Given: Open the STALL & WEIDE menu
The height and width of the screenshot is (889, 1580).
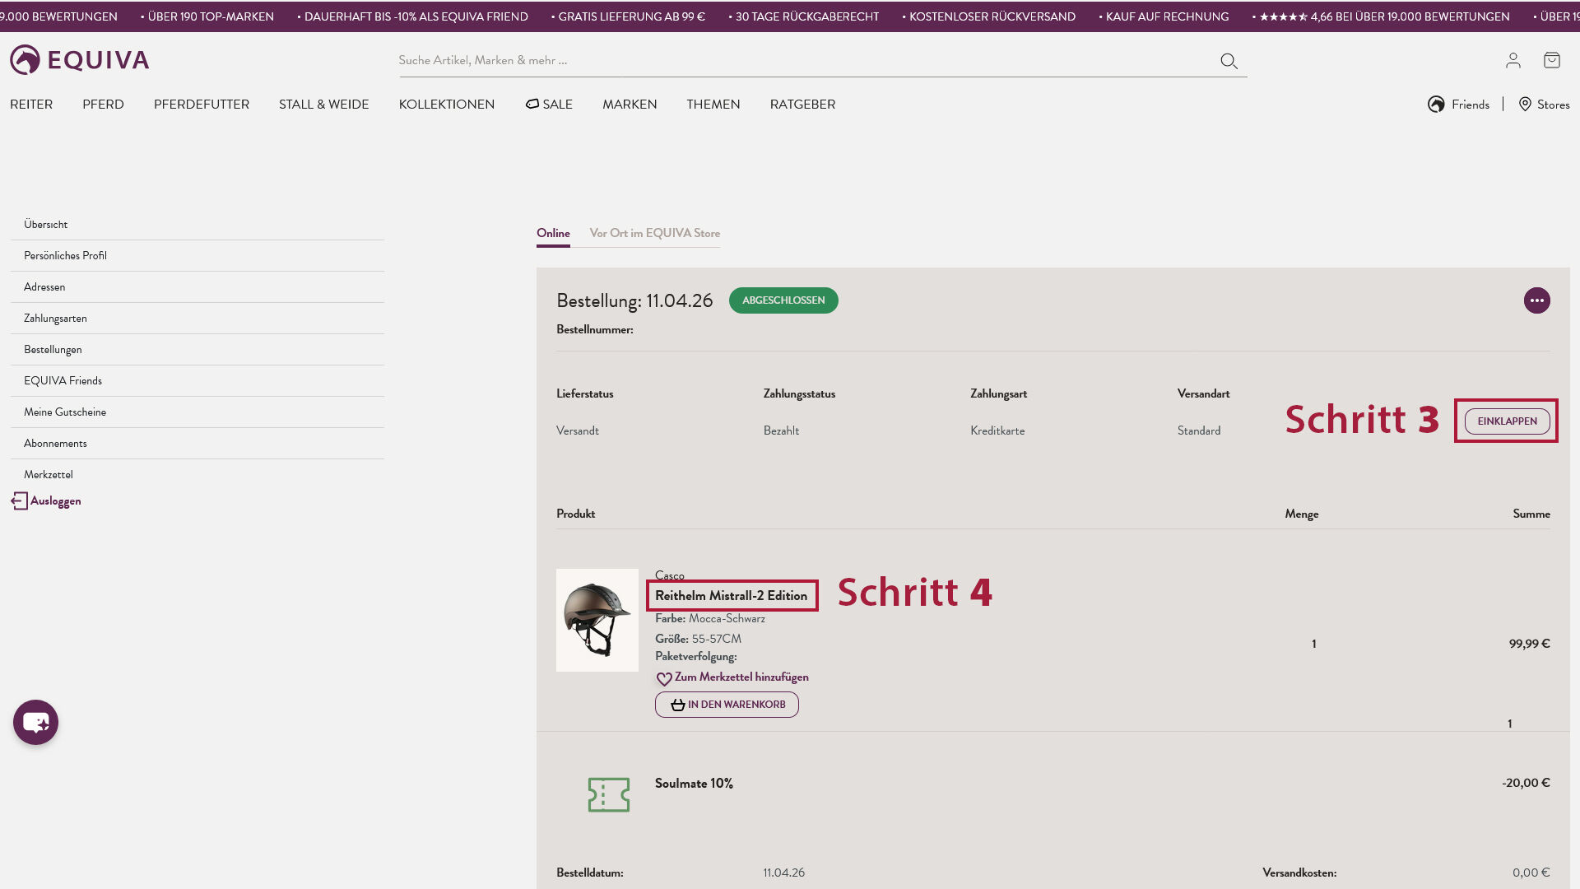Looking at the screenshot, I should click(324, 105).
